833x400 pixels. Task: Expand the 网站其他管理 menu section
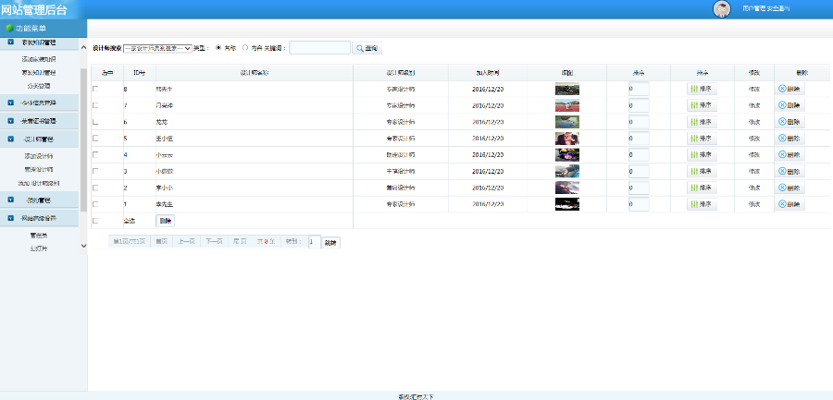click(39, 218)
